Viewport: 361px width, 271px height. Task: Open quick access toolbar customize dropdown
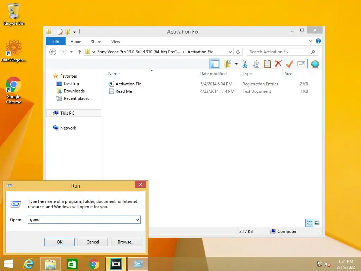[75, 32]
